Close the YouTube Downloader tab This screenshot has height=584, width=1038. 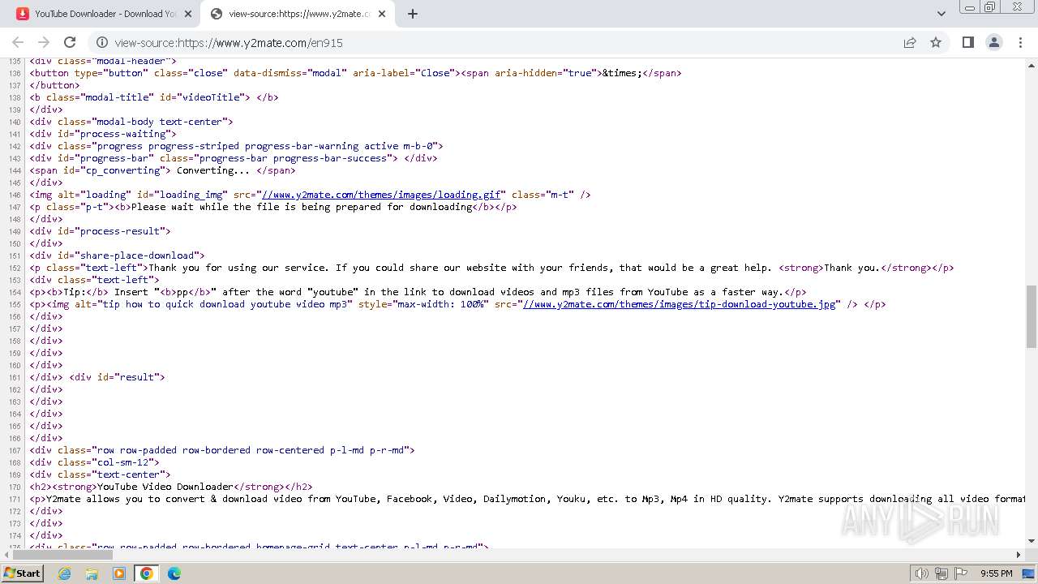tap(188, 14)
